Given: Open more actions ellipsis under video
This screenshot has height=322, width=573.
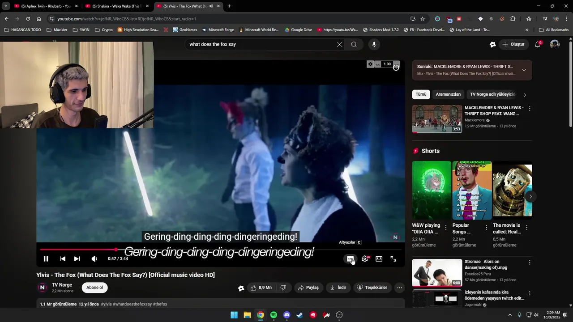Looking at the screenshot, I should pos(399,288).
